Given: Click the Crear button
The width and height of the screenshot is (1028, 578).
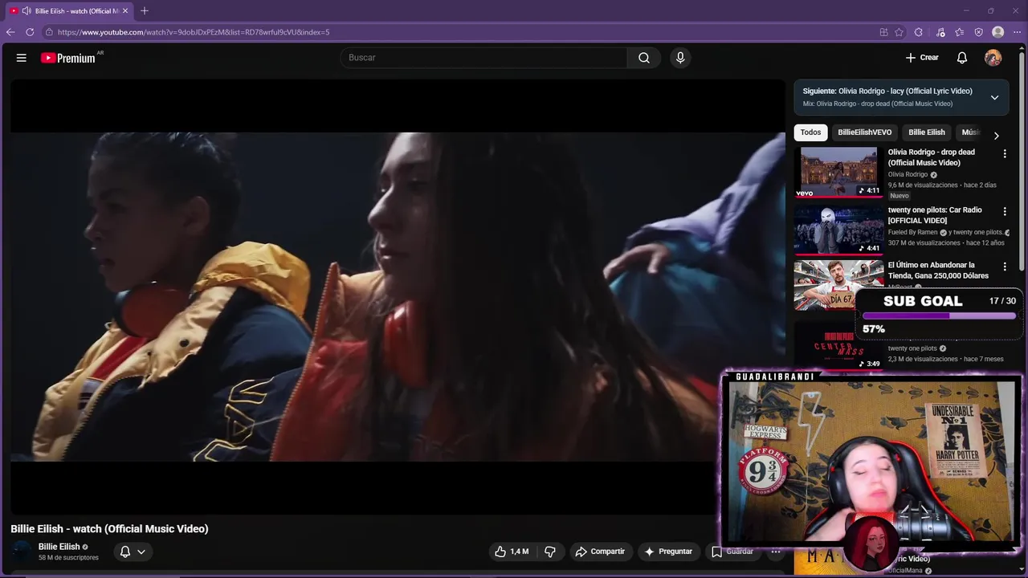Looking at the screenshot, I should coord(922,58).
